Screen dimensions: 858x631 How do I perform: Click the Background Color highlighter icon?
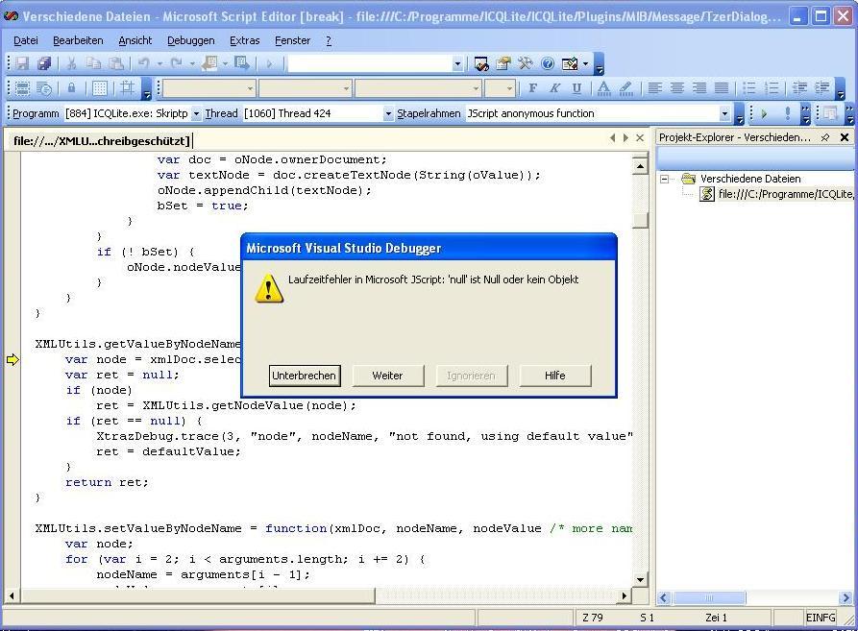pos(626,88)
